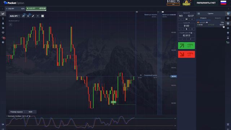Increase the expiration time with plus
This screenshot has height=130, width=231.
tap(192, 19)
